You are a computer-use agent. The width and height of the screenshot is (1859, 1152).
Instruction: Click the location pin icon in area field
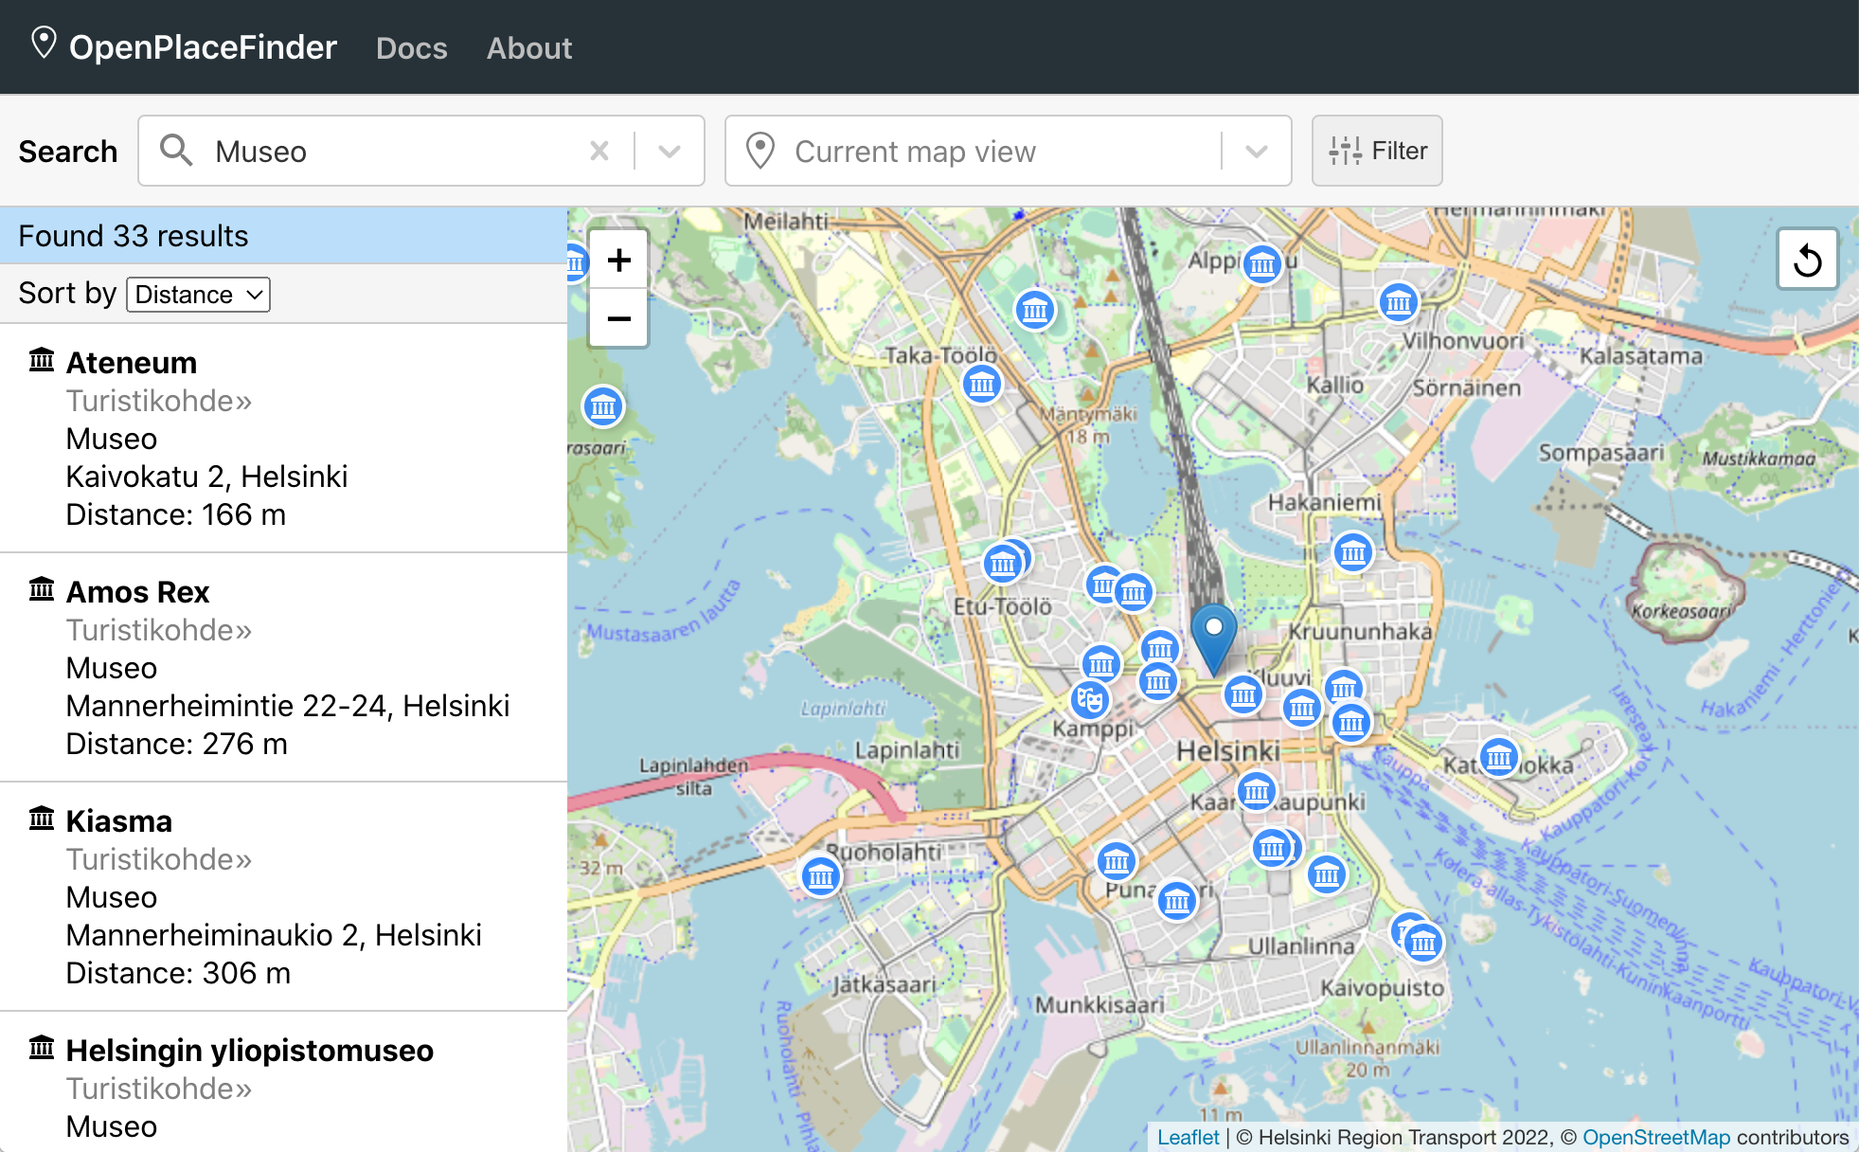pos(760,151)
